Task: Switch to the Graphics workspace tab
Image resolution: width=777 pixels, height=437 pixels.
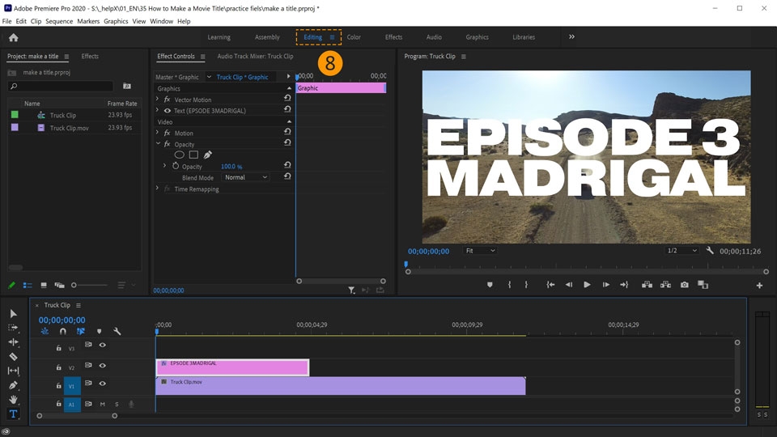Action: 477,37
